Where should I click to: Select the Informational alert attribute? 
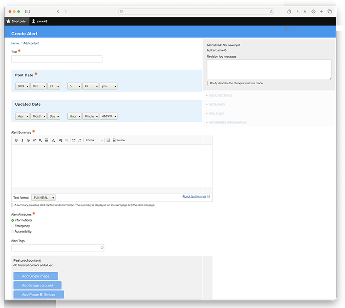coord(12,220)
